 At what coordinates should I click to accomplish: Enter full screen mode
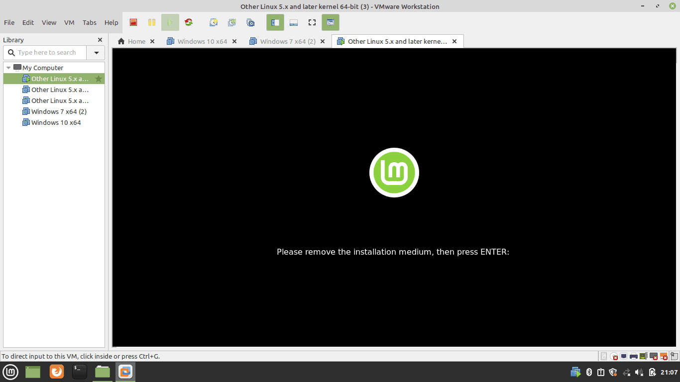pos(312,22)
